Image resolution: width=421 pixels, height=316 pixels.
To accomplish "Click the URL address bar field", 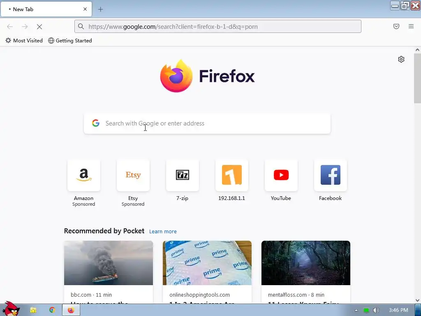I will [218, 26].
